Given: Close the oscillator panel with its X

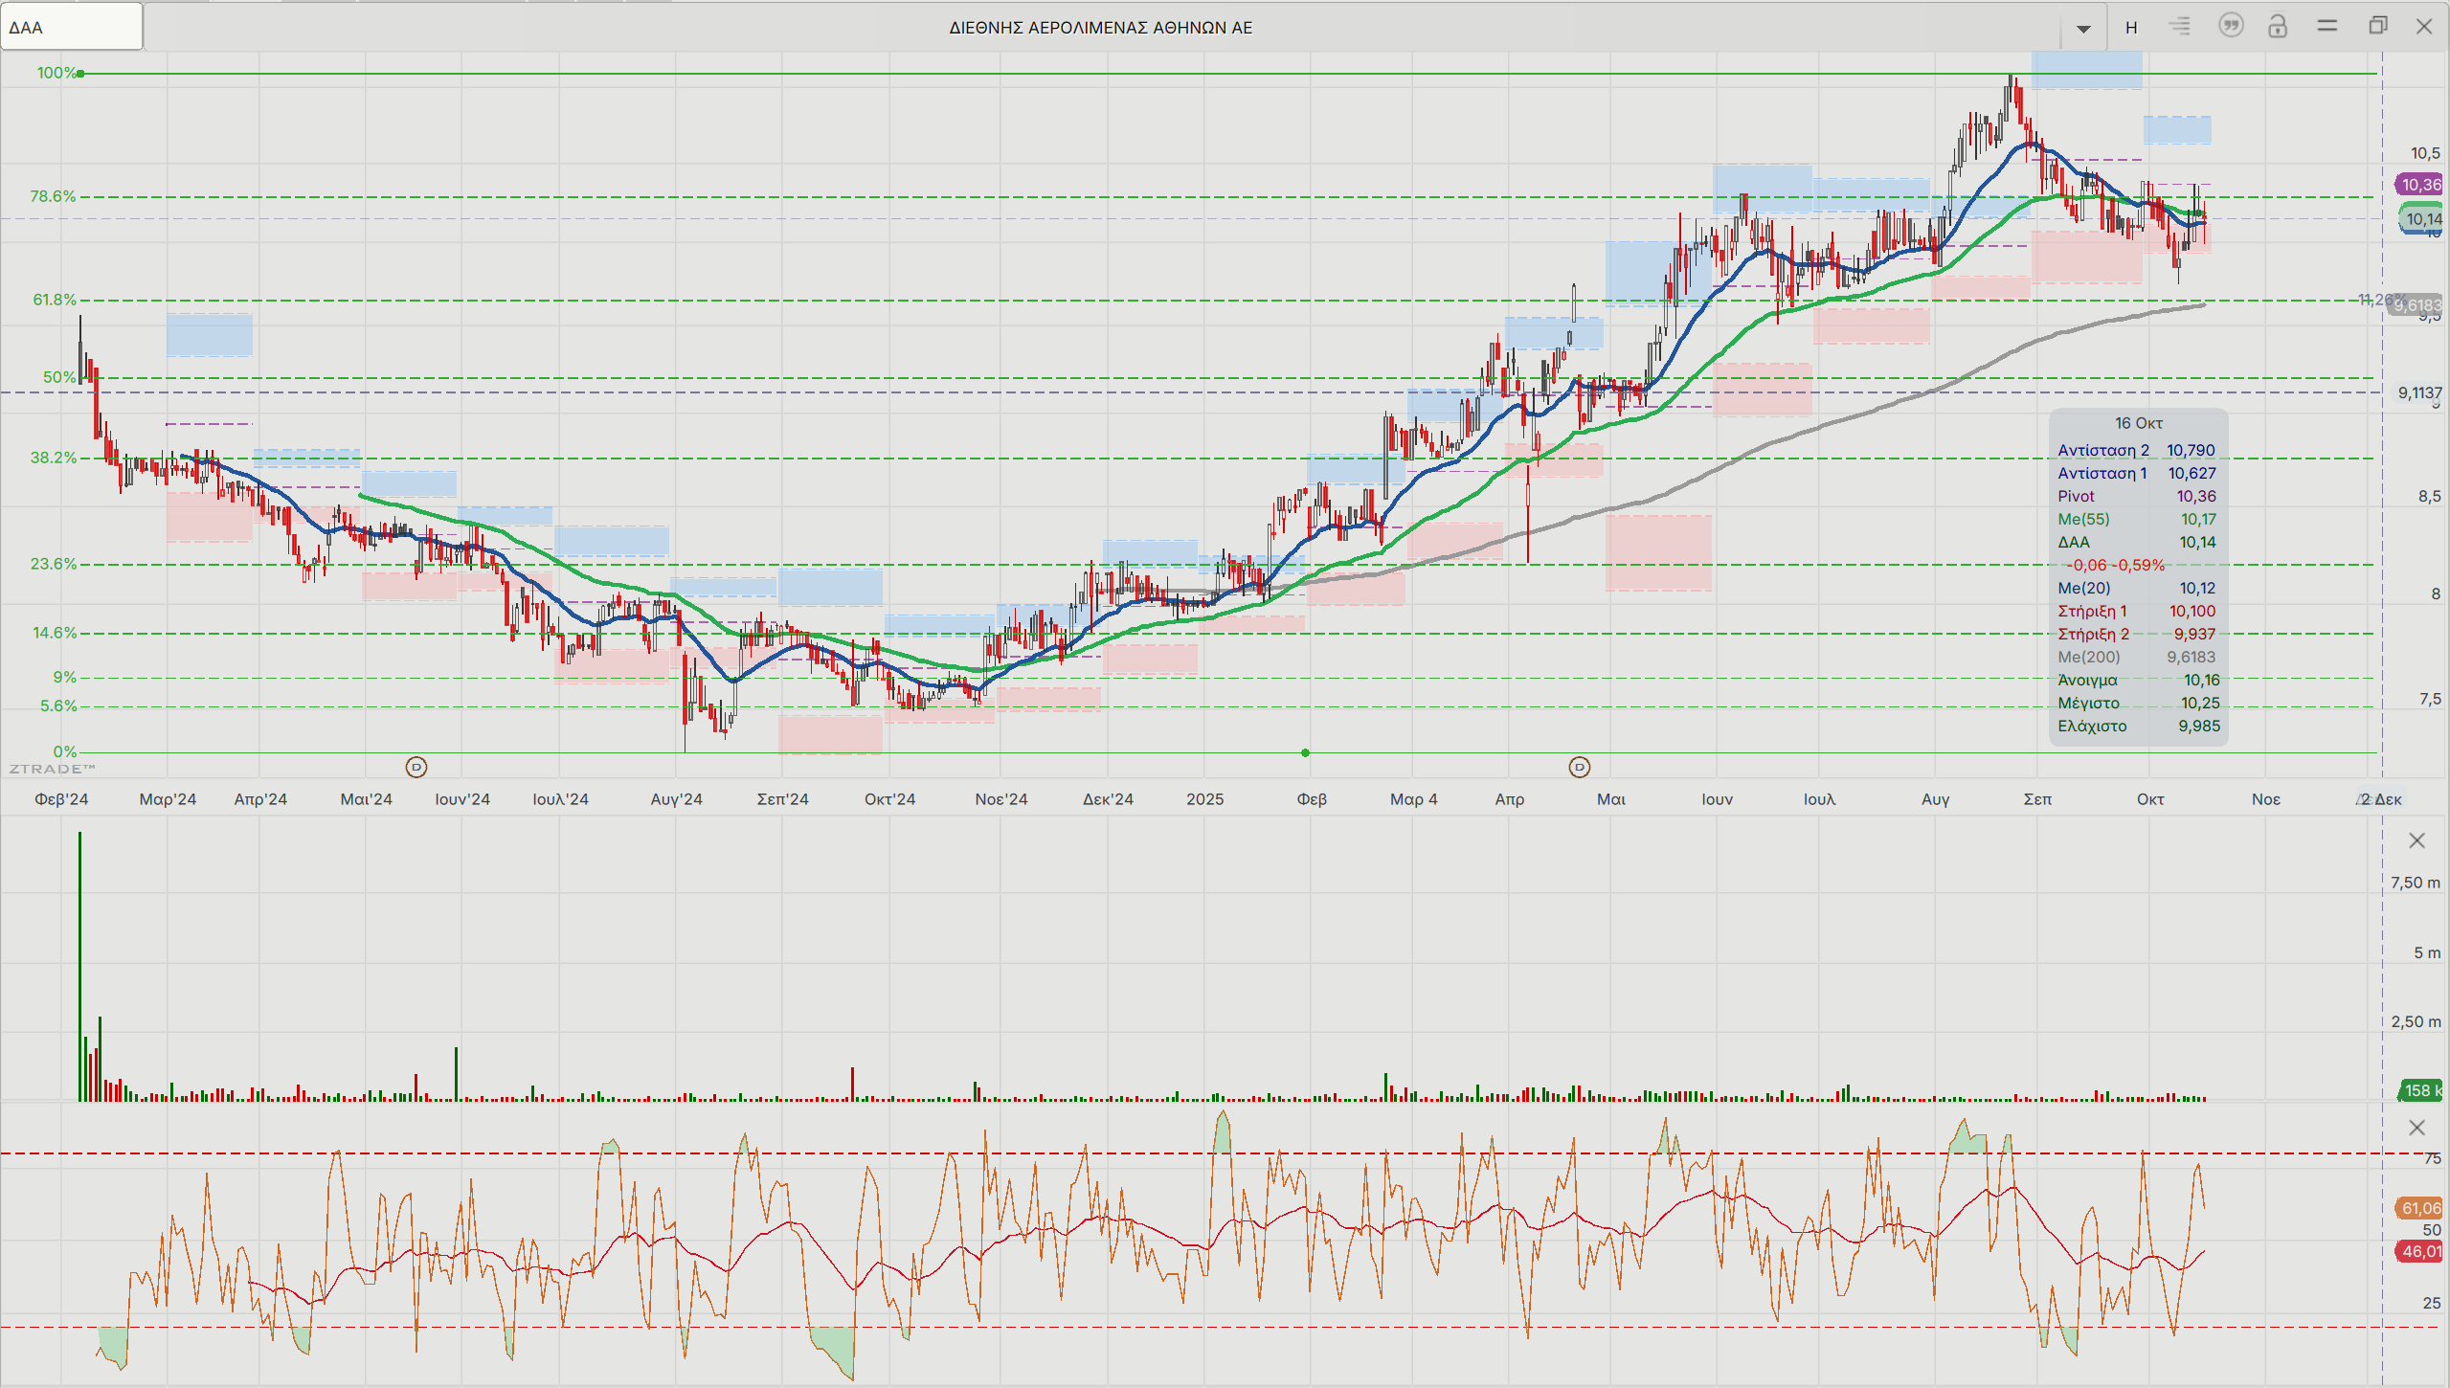Looking at the screenshot, I should pos(2416,1128).
